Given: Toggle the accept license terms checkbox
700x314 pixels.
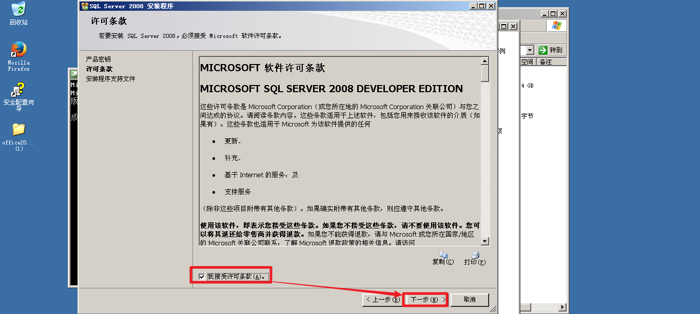Looking at the screenshot, I should tap(202, 277).
